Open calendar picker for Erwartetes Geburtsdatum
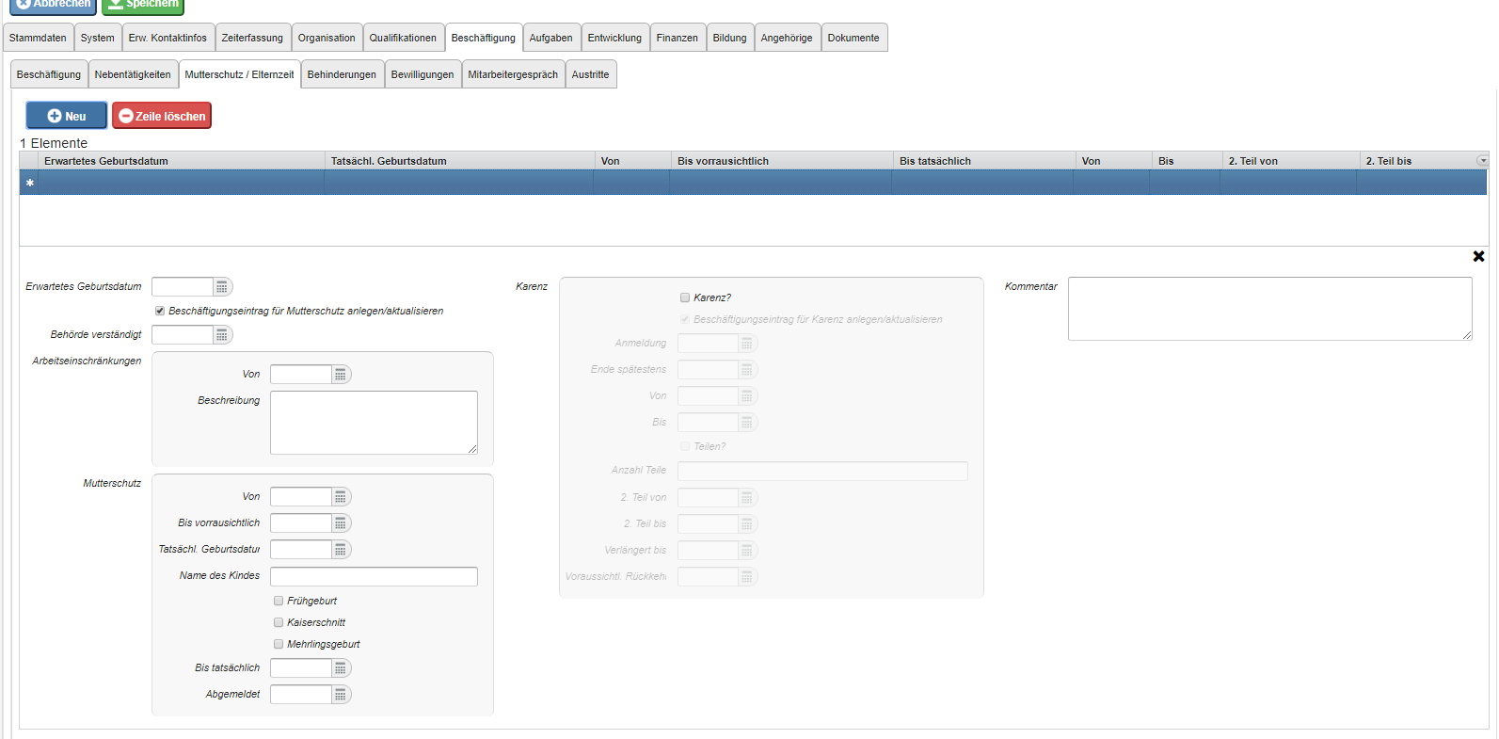This screenshot has width=1499, height=739. 222,287
